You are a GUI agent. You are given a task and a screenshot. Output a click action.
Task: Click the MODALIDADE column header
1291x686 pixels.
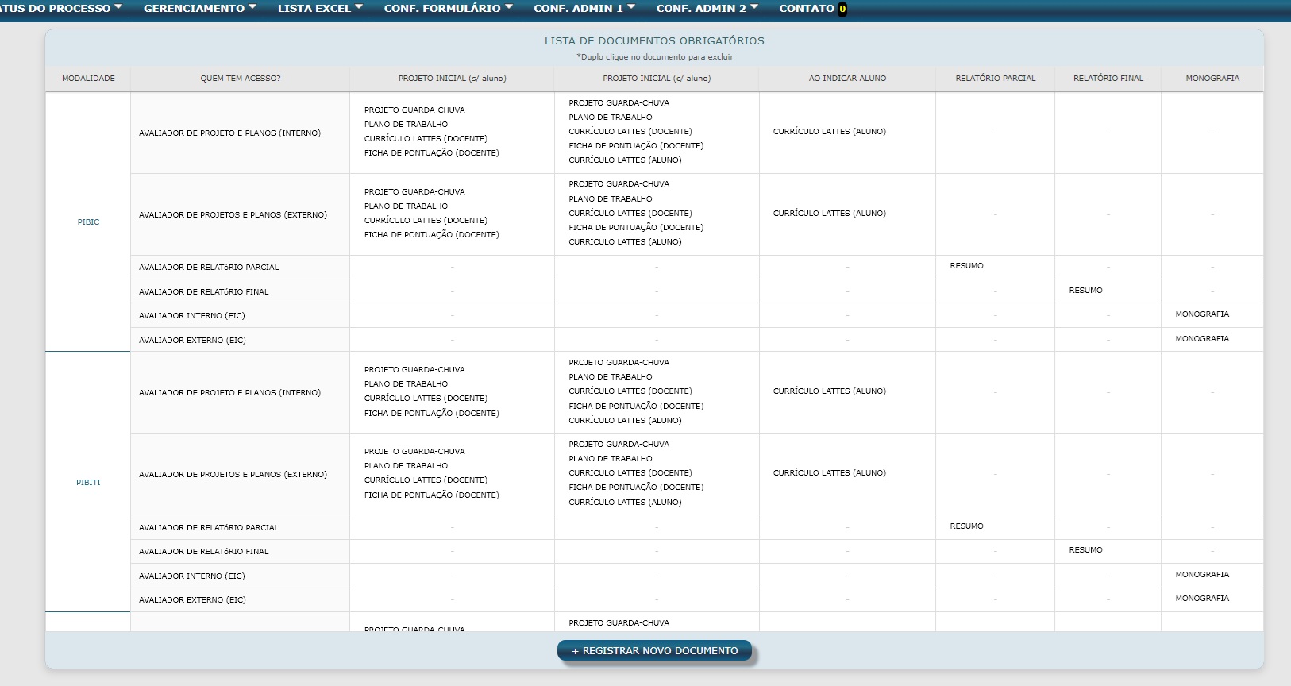[x=88, y=79]
